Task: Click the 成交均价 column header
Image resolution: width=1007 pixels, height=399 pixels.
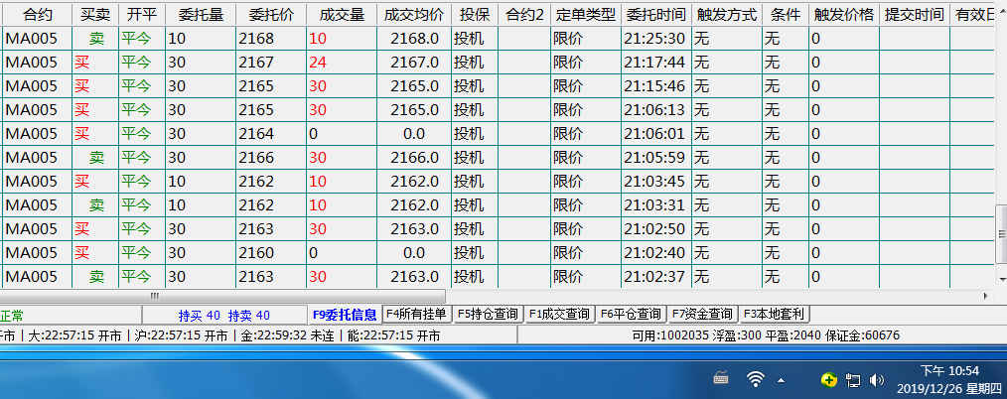Action: tap(413, 14)
